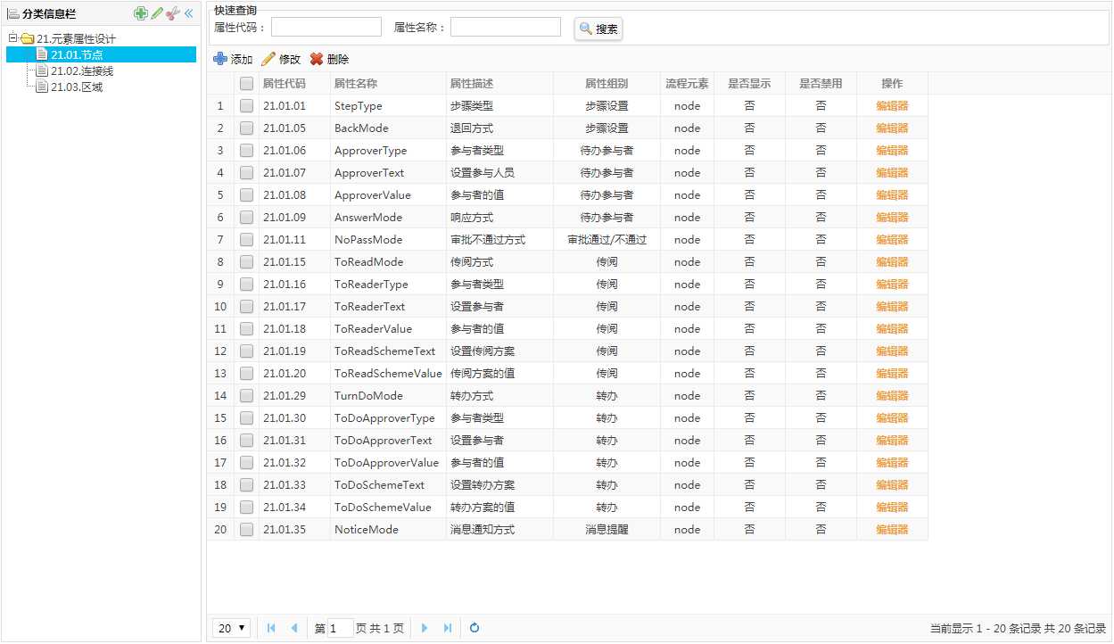This screenshot has height=644, width=1114.
Task: Check the row StepType checkbox
Action: point(247,106)
